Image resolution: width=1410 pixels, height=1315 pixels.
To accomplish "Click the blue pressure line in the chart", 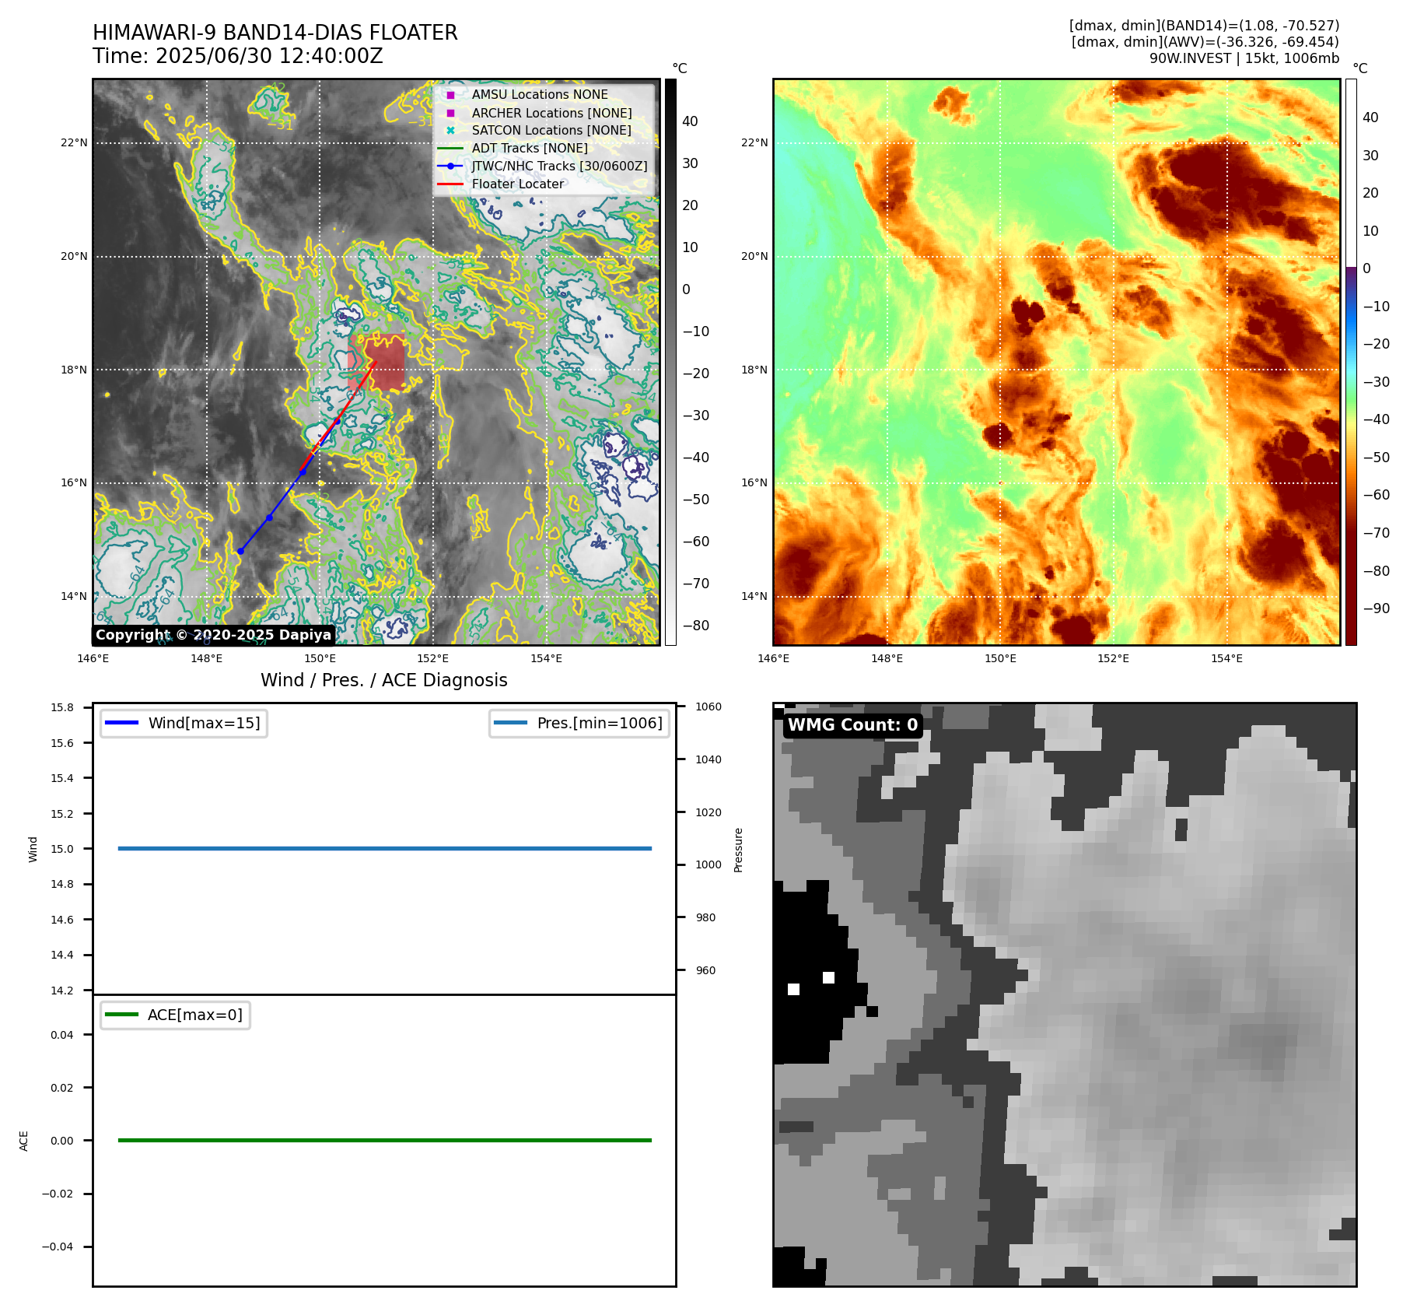I will [385, 848].
